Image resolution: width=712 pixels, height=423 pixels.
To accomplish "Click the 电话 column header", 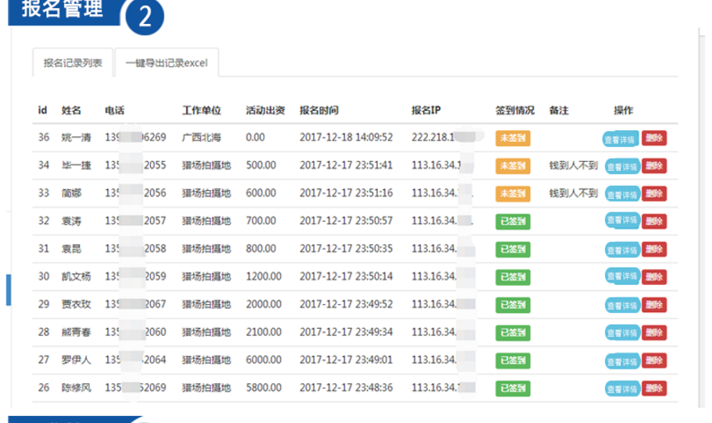I will coord(114,110).
